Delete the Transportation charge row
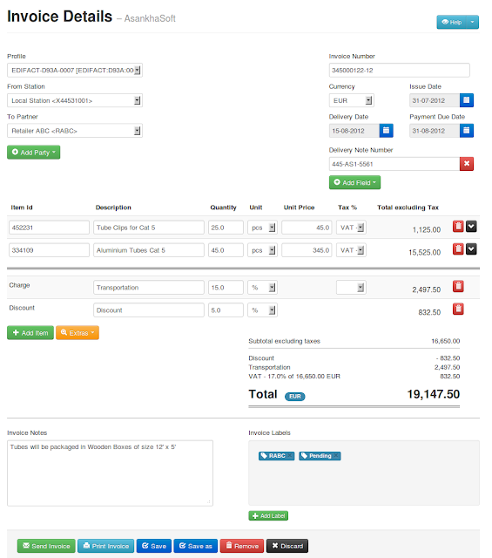Image resolution: width=492 pixels, height=558 pixels. (x=458, y=286)
